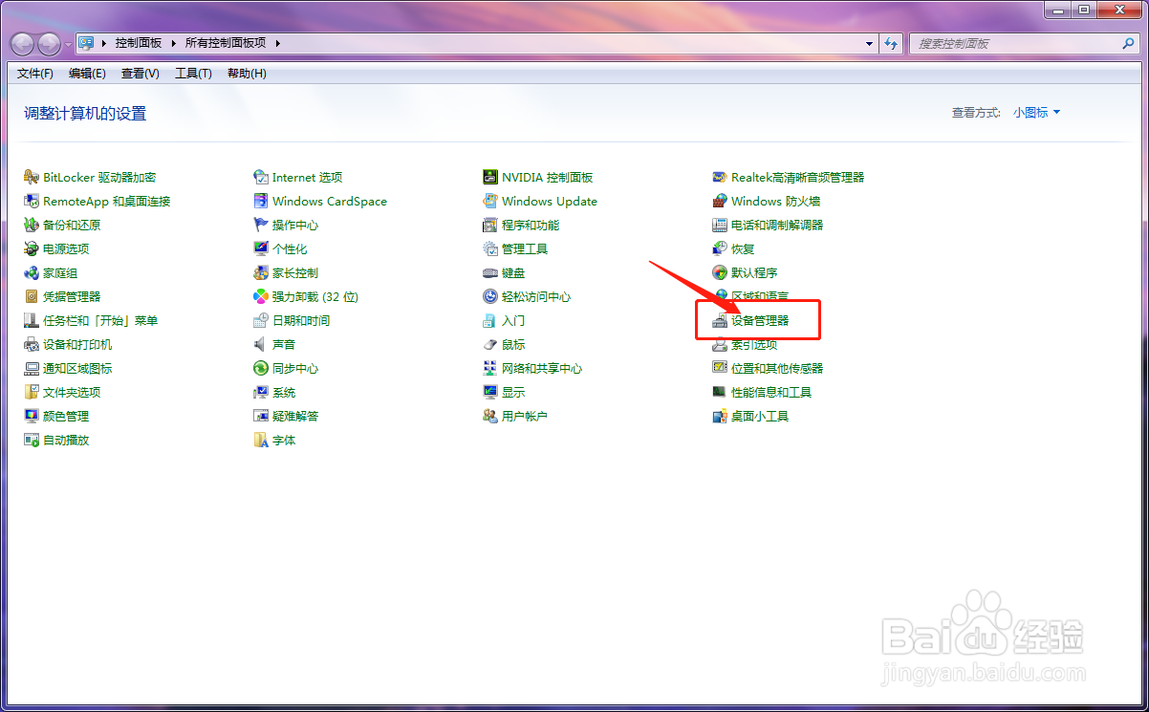Click the Windows CardSpace icon

tap(261, 201)
